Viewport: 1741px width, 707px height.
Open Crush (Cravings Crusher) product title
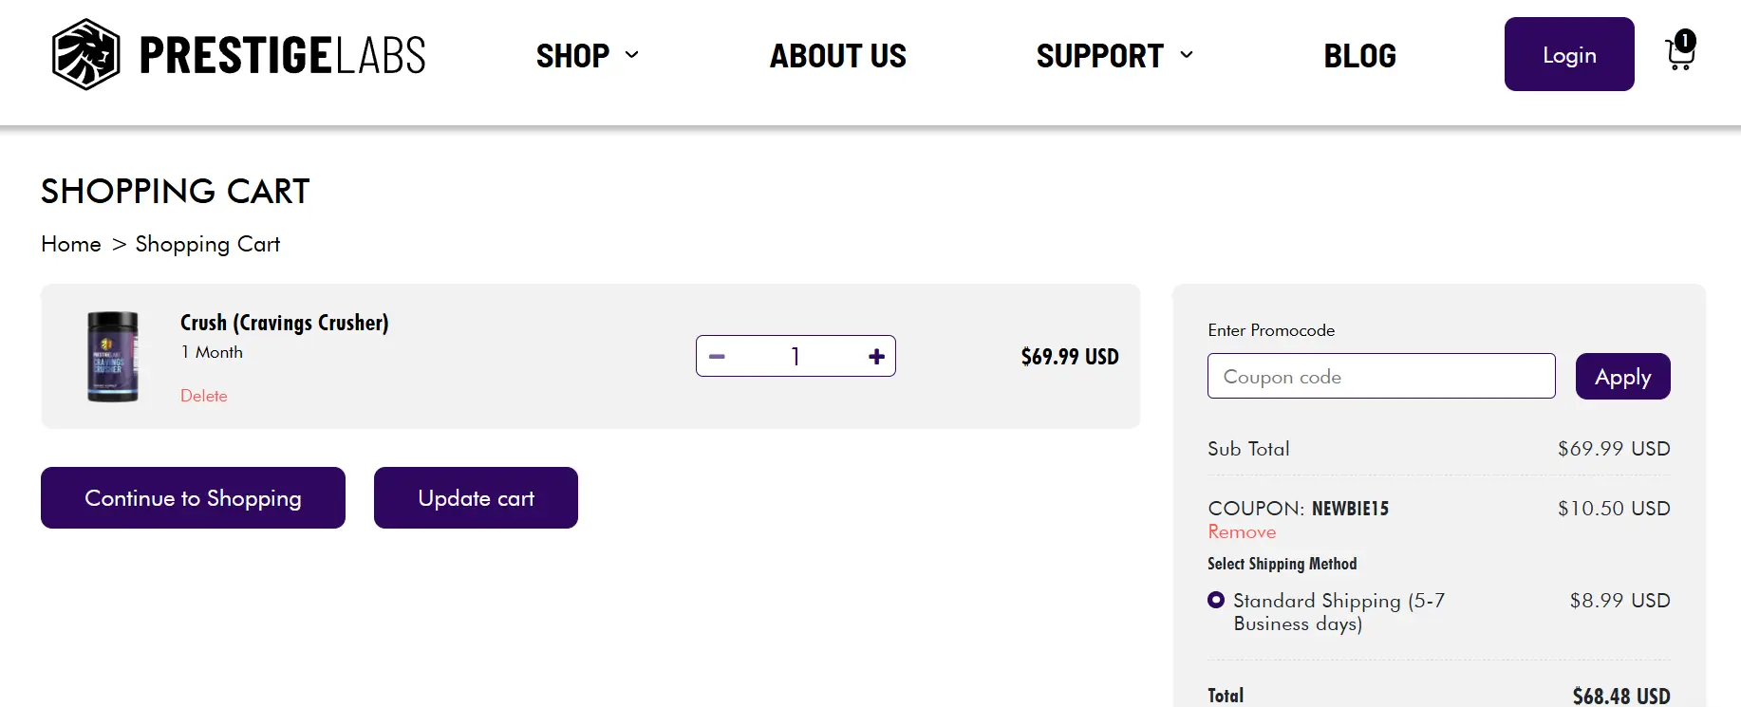(285, 323)
